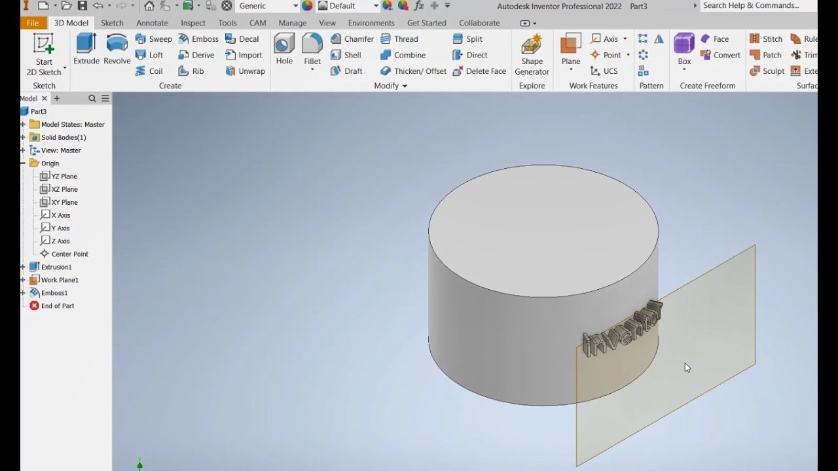
Task: Select the Extrude tool
Action: point(86,49)
